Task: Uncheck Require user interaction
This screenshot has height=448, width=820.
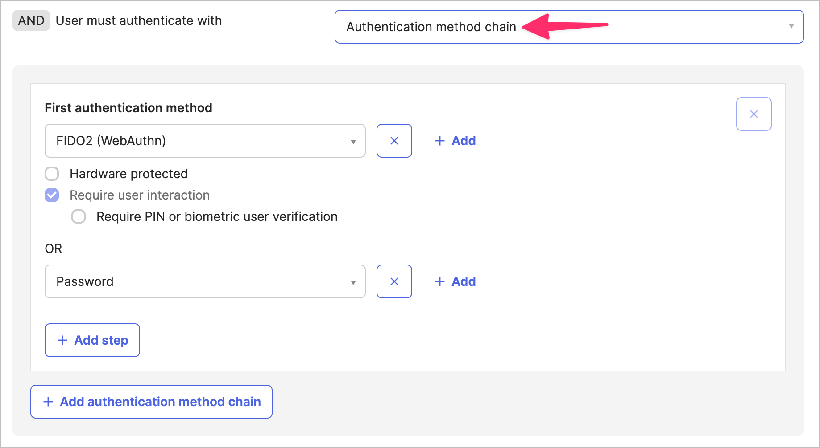Action: coord(52,195)
